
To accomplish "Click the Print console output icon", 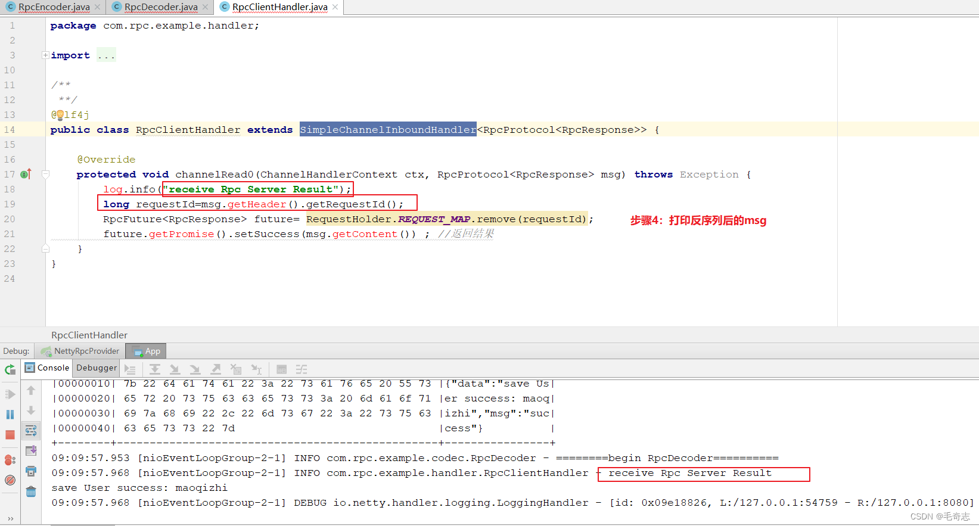I will point(31,471).
